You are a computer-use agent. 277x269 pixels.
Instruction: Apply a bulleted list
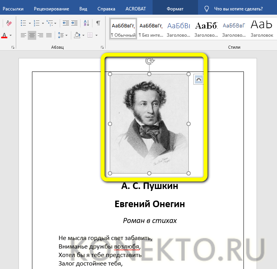pyautogui.click(x=24, y=23)
